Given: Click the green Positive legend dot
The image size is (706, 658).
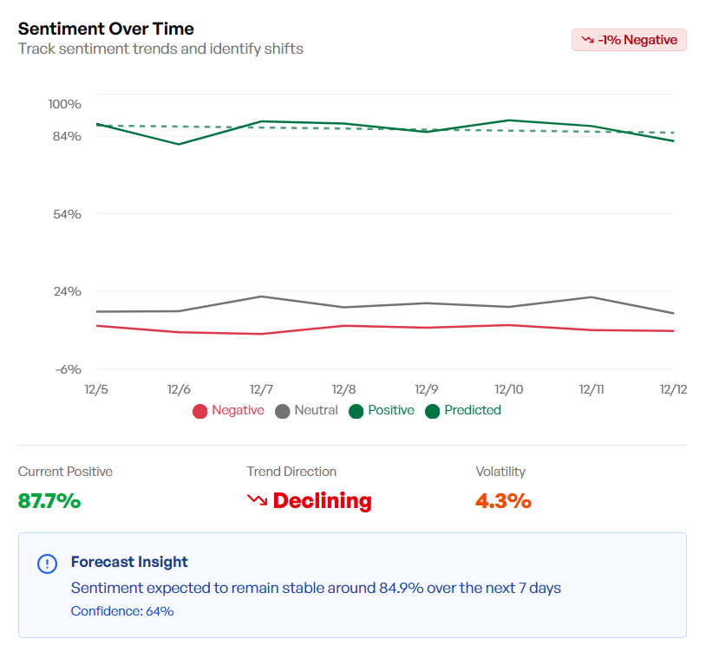Looking at the screenshot, I should [356, 411].
